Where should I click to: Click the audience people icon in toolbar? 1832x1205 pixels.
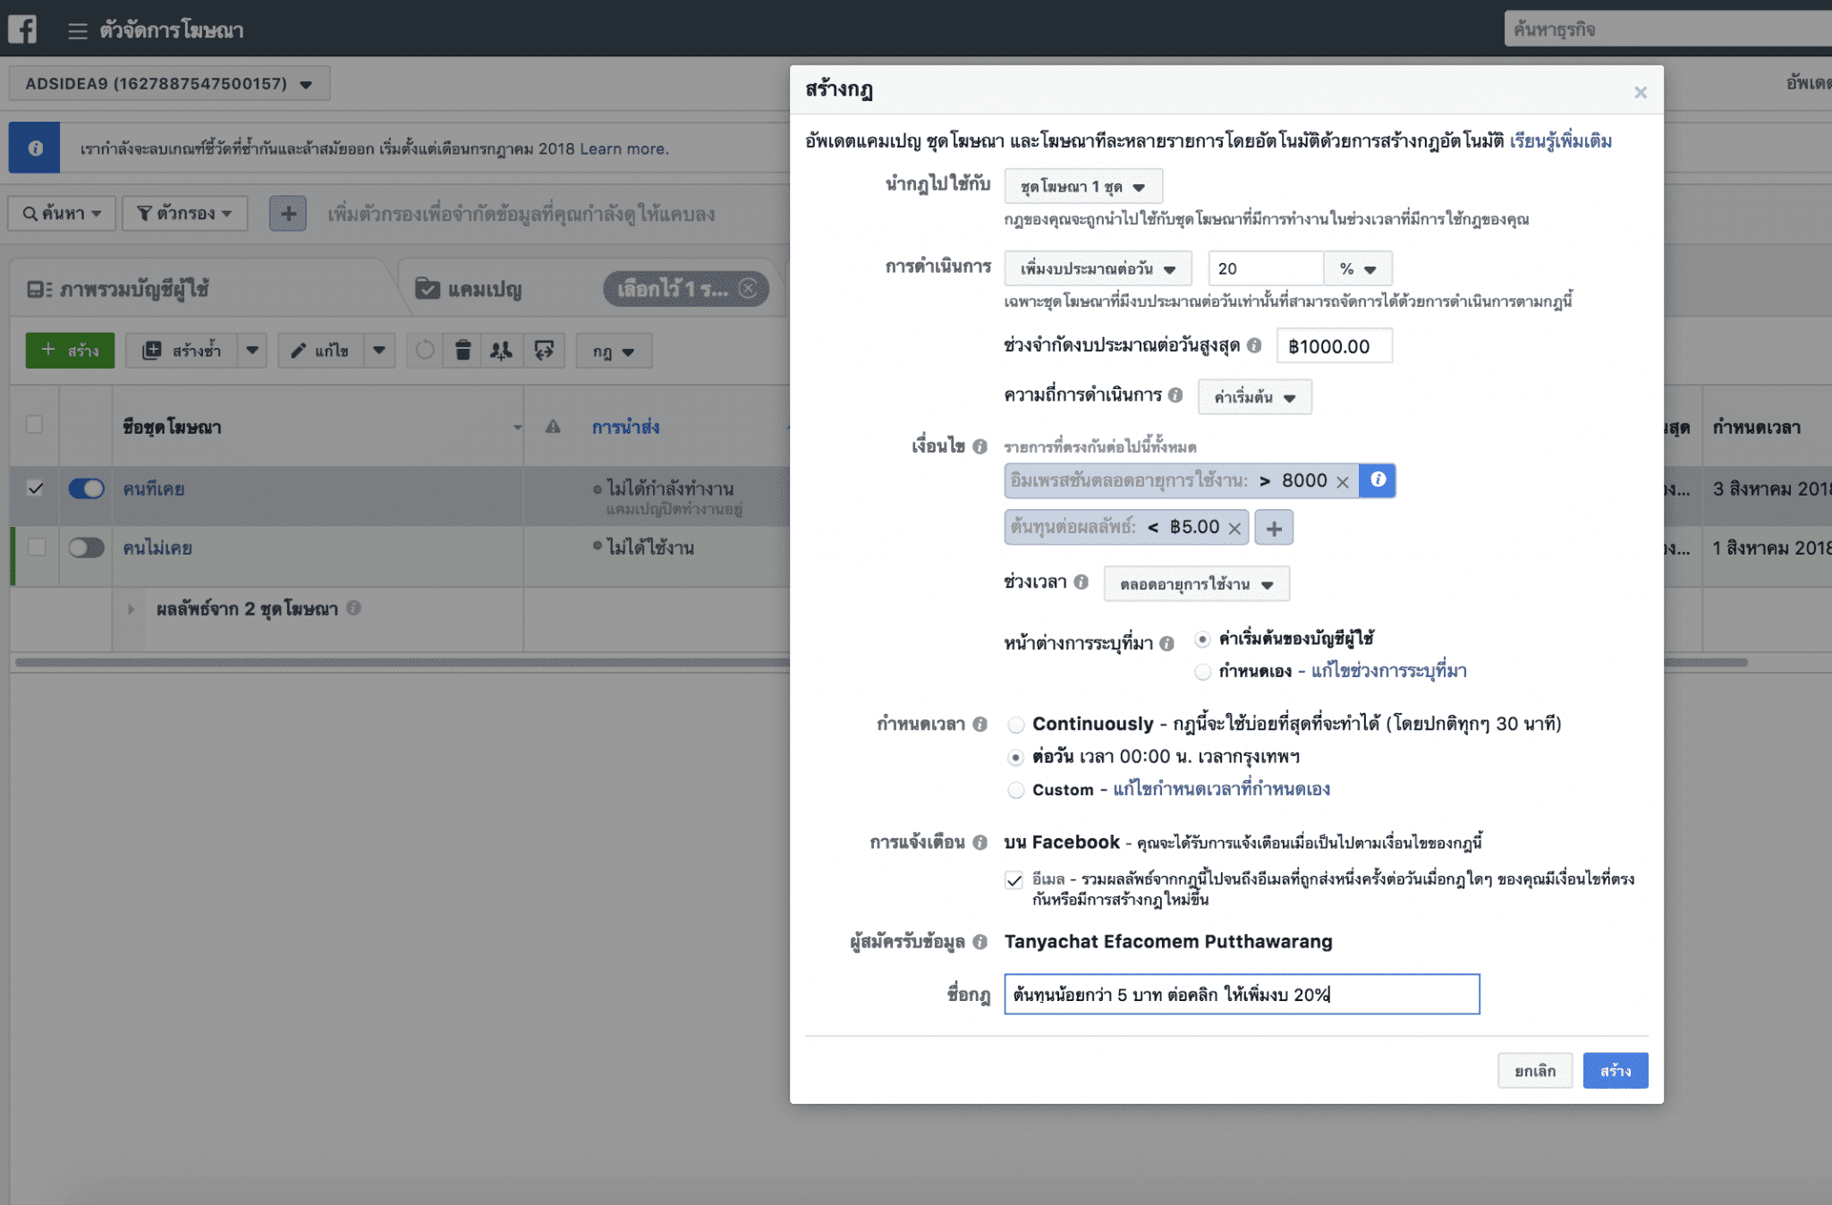[502, 351]
